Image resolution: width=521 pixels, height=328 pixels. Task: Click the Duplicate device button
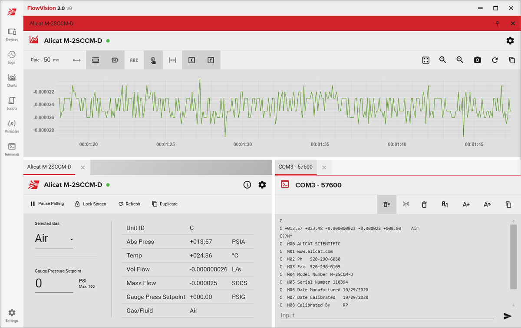click(x=165, y=204)
